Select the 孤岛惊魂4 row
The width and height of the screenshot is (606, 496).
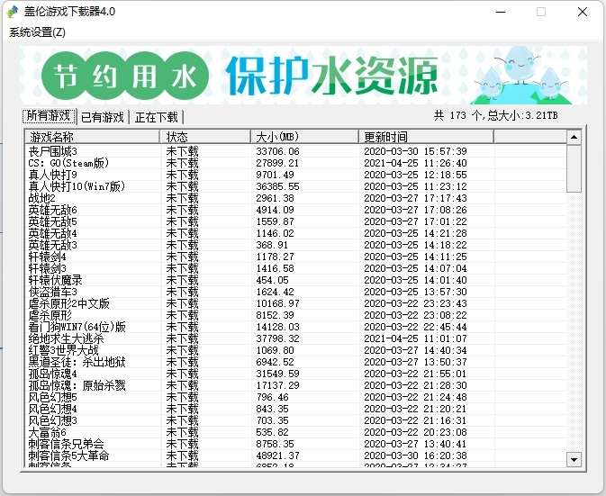[295, 374]
